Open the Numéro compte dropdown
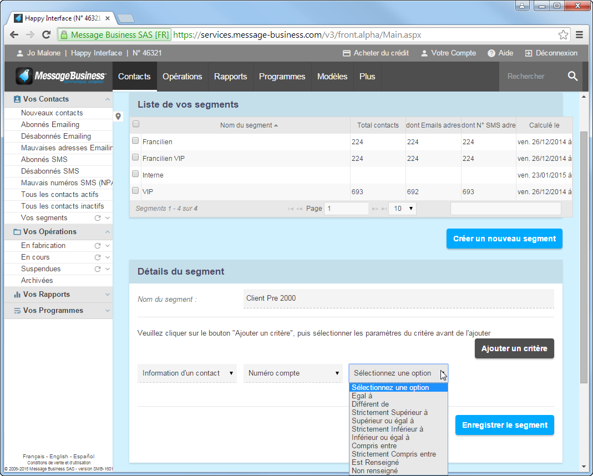 pyautogui.click(x=293, y=373)
